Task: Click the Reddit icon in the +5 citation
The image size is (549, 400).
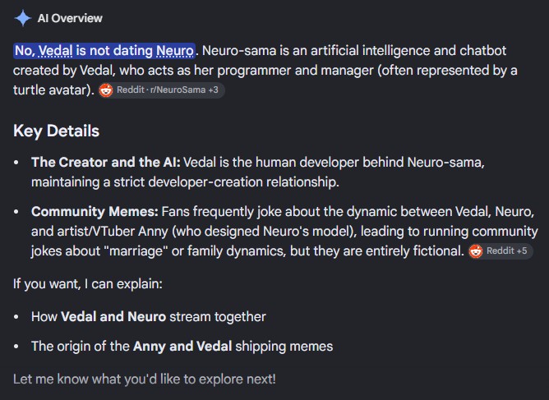Action: coord(476,251)
